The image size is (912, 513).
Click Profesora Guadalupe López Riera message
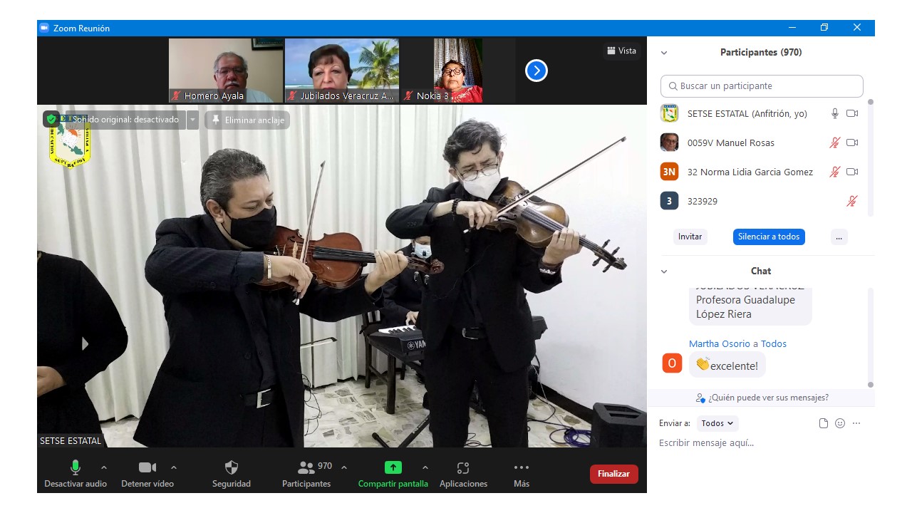point(750,306)
